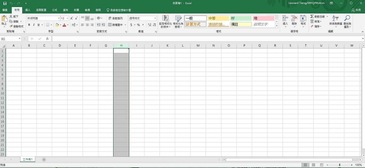Click the Copy icon
Screen dimensions: 365x168
click(x=11, y=22)
